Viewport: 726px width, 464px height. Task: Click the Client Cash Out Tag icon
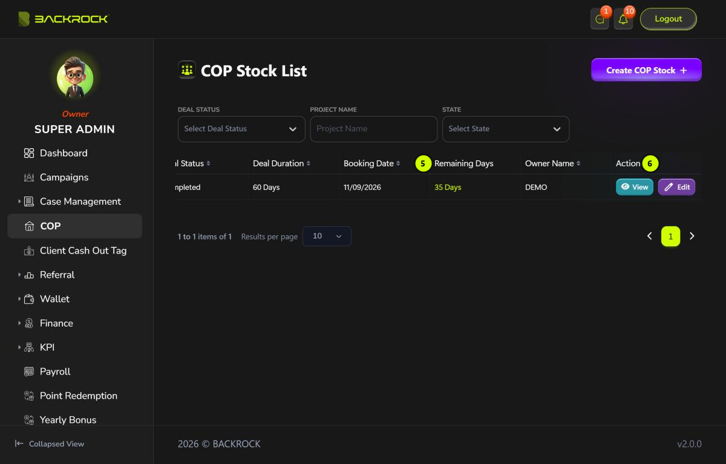(28, 250)
